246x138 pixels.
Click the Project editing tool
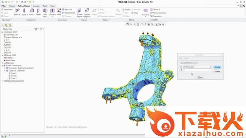click(x=127, y=10)
